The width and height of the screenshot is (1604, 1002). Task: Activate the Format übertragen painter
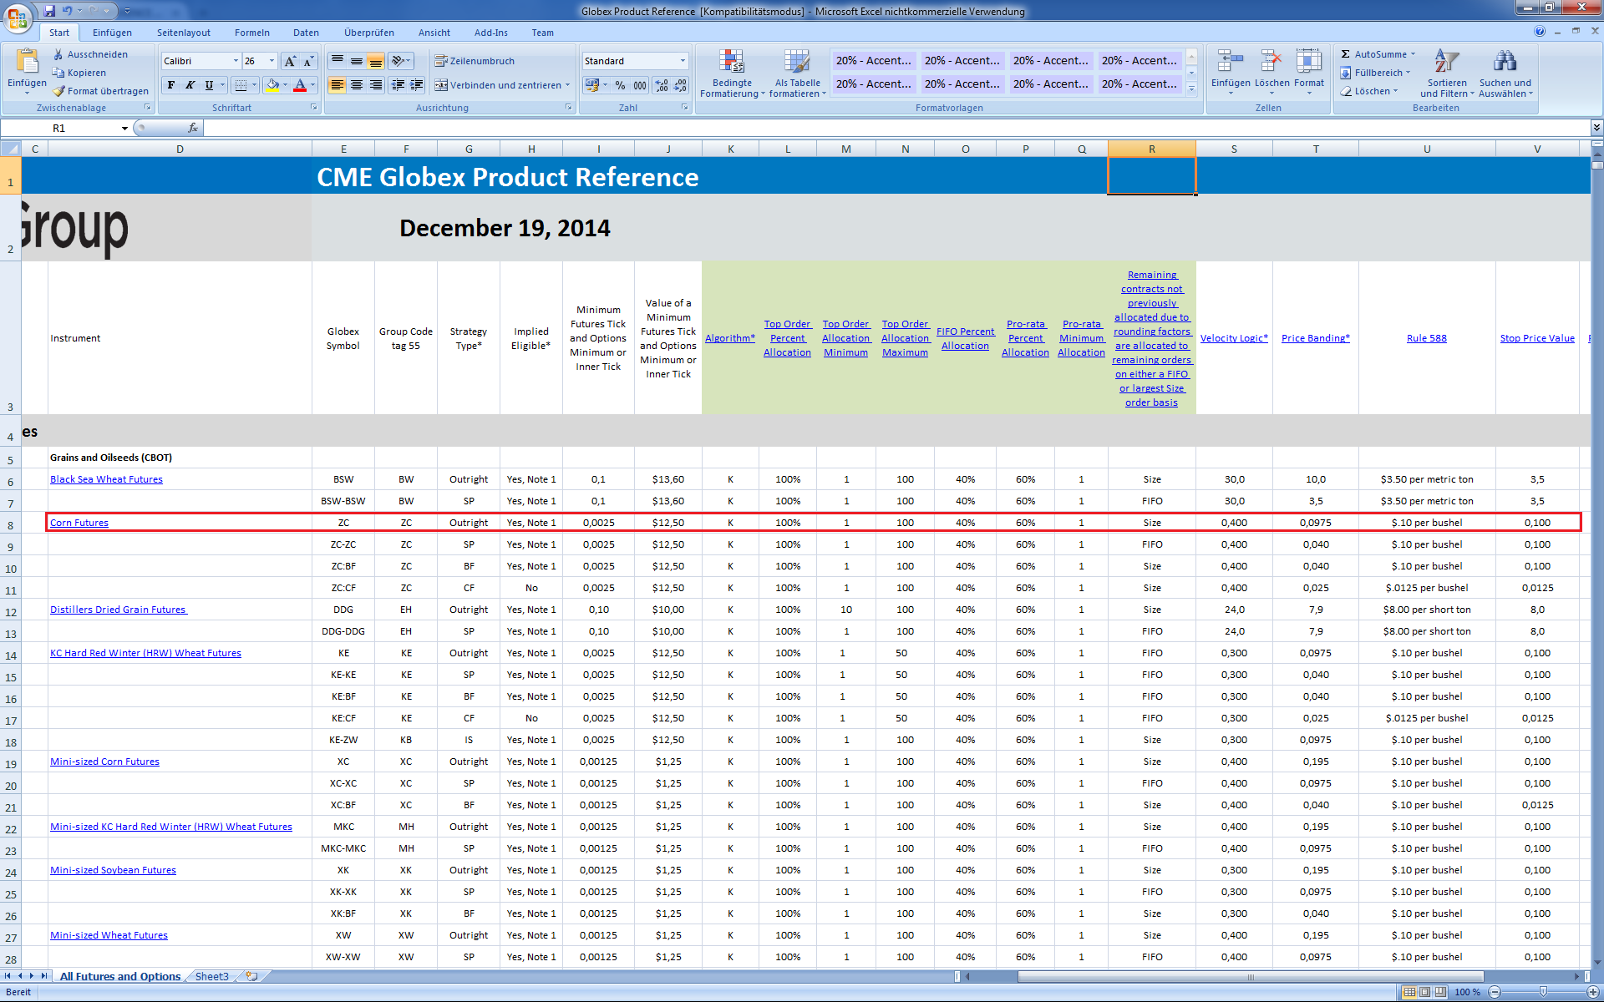(100, 91)
